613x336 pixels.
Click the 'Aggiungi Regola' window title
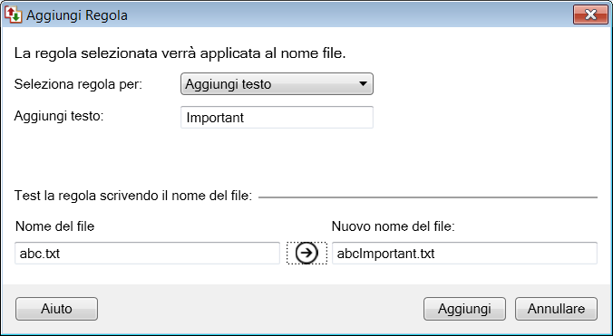(77, 15)
